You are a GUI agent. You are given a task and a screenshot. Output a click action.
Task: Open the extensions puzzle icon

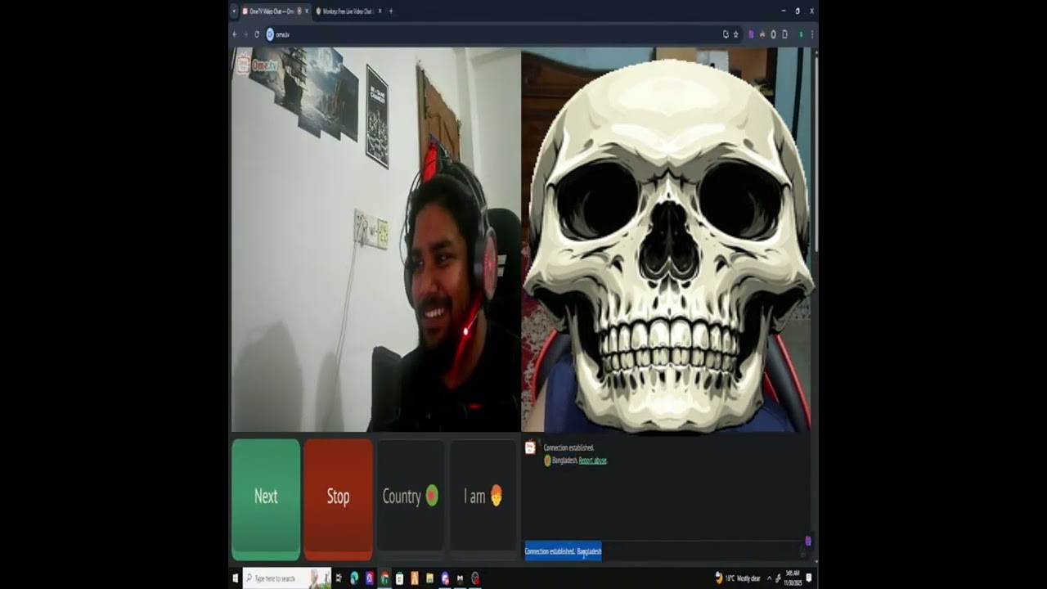pyautogui.click(x=784, y=34)
